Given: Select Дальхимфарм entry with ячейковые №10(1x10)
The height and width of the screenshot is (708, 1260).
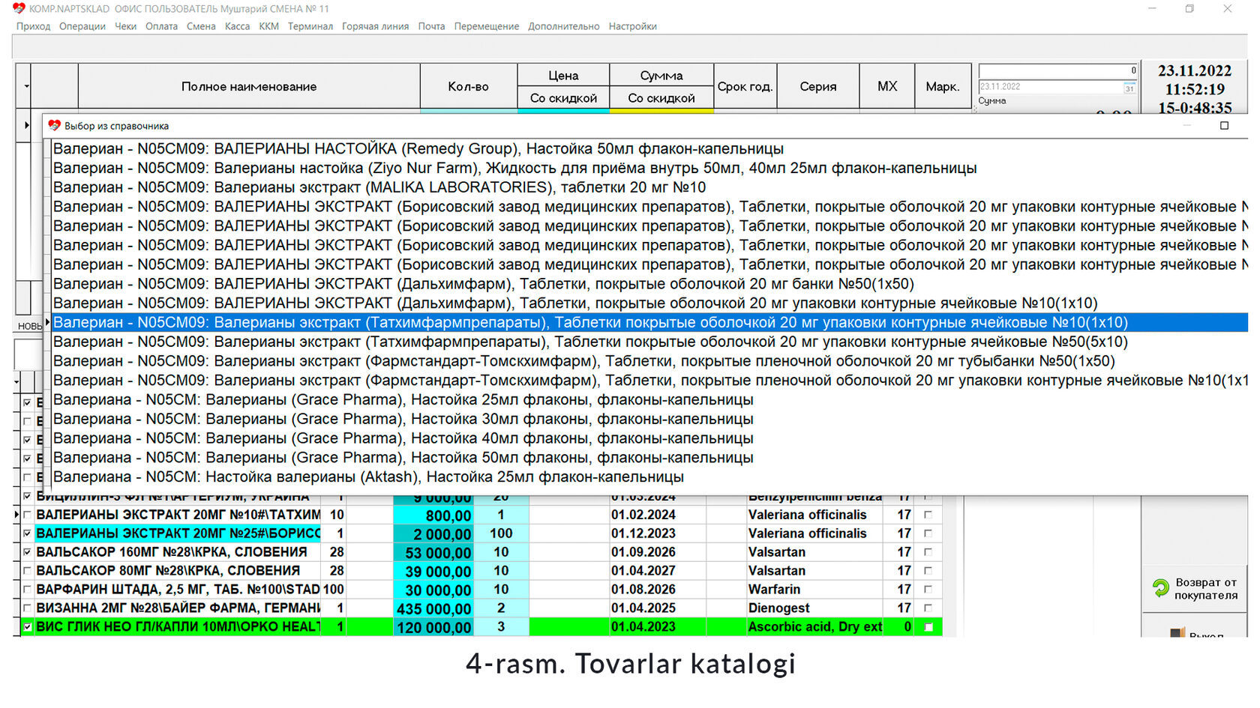Looking at the screenshot, I should click(x=649, y=303).
